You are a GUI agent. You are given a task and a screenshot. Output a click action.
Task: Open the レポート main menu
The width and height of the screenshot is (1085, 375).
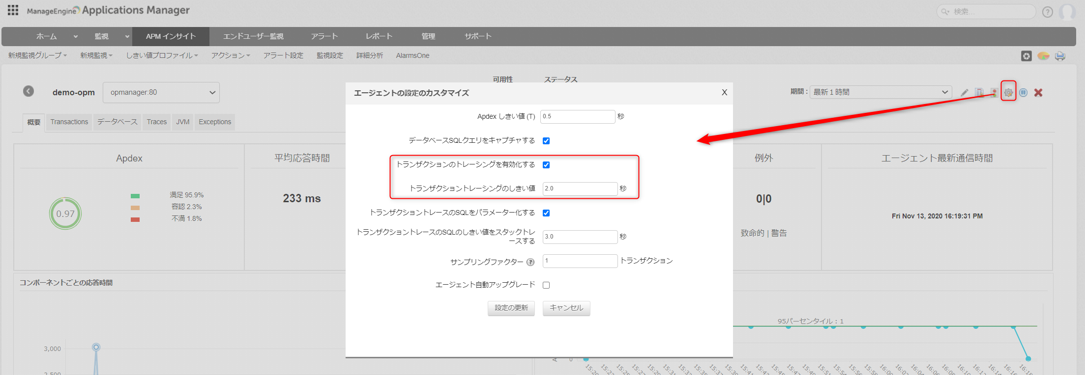379,36
